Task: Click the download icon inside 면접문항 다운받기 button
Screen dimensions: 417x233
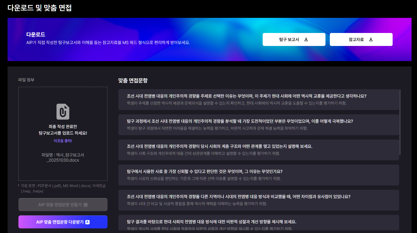Action: [x=87, y=222]
